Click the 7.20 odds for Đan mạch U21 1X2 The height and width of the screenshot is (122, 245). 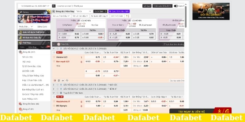(x=125, y=62)
